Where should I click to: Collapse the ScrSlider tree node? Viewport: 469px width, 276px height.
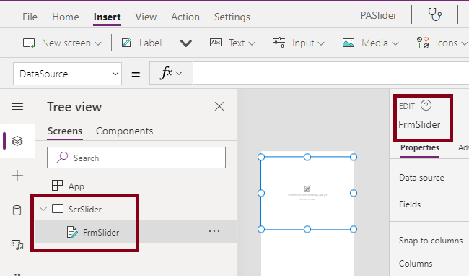[43, 209]
